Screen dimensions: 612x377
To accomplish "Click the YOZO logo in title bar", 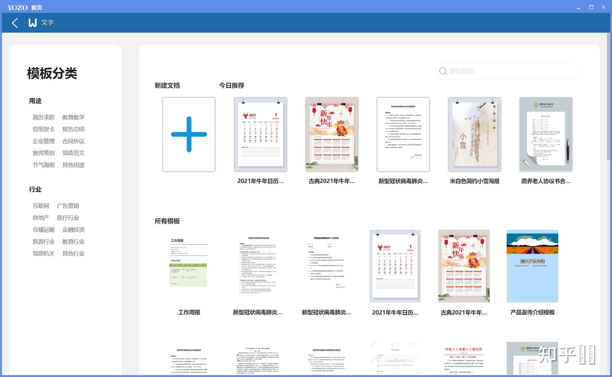I will pyautogui.click(x=17, y=7).
